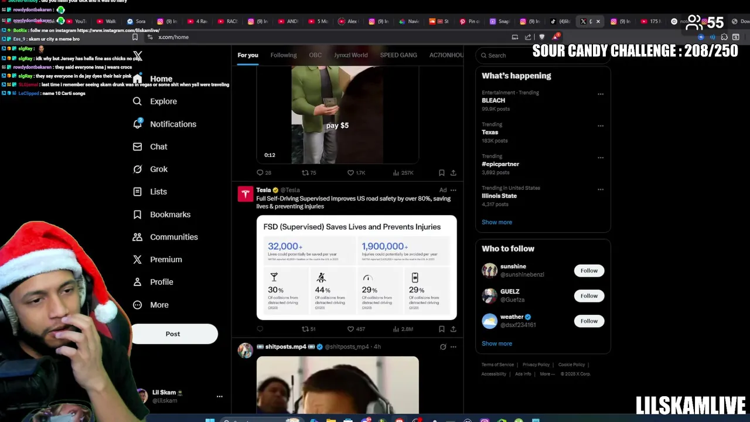Open options for BLEACH trend

click(601, 94)
